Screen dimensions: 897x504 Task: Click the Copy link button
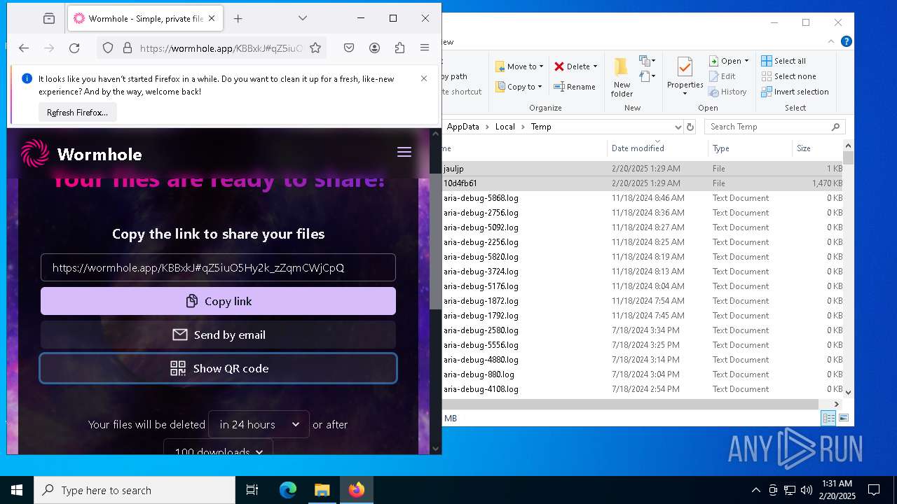click(218, 301)
